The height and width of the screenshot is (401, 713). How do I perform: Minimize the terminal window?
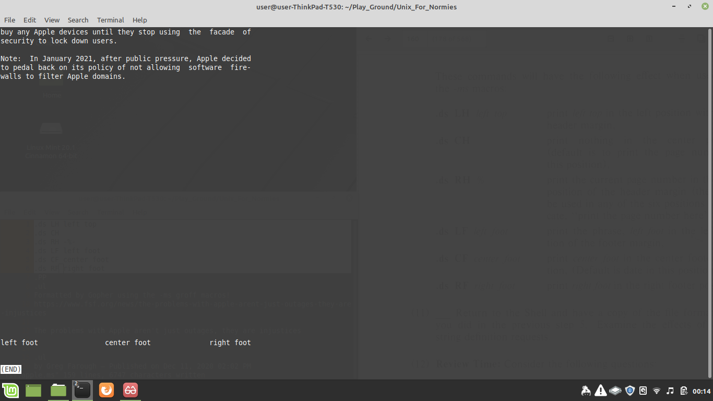click(675, 7)
